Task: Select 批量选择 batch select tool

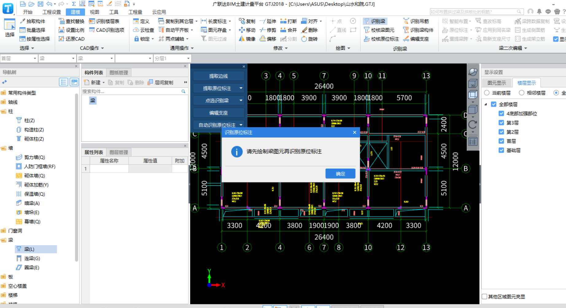Action: 32,30
